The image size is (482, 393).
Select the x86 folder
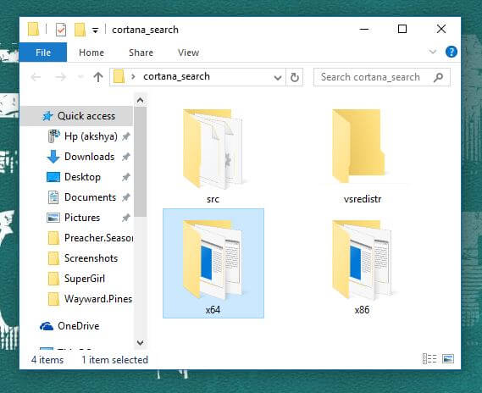pyautogui.click(x=362, y=263)
